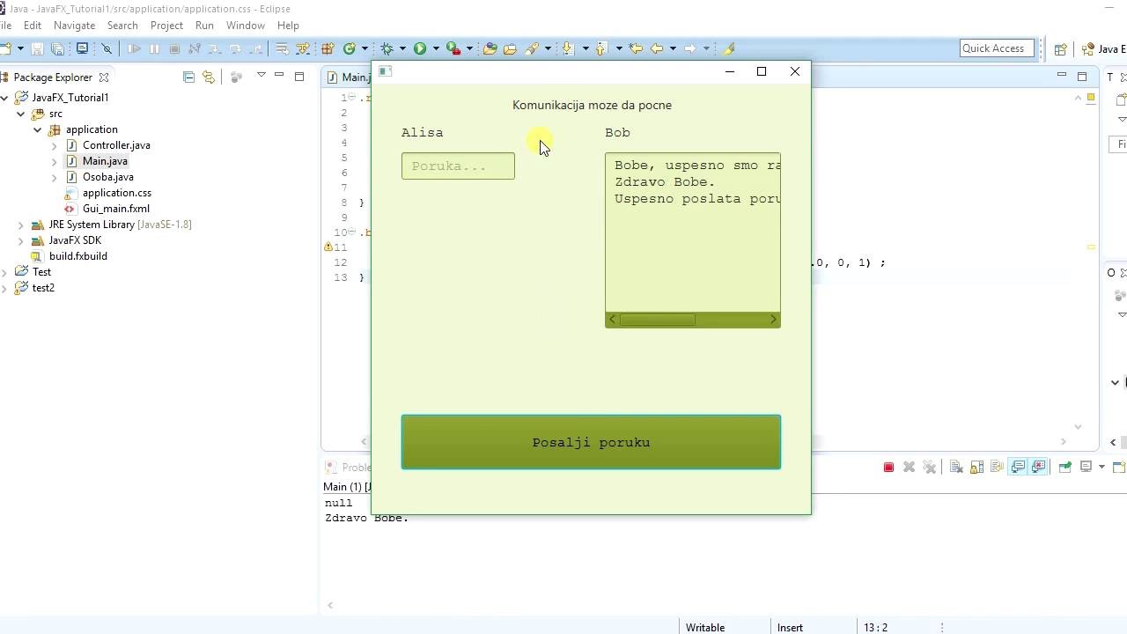Click the Open Type icon
This screenshot has height=634, width=1127.
coord(490,48)
